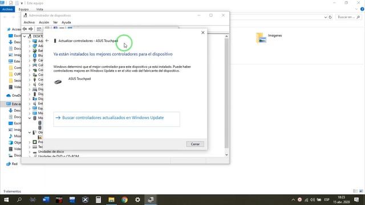The image size is (365, 205).
Task: Select Unidades de disco tree row
Action: pyautogui.click(x=51, y=152)
